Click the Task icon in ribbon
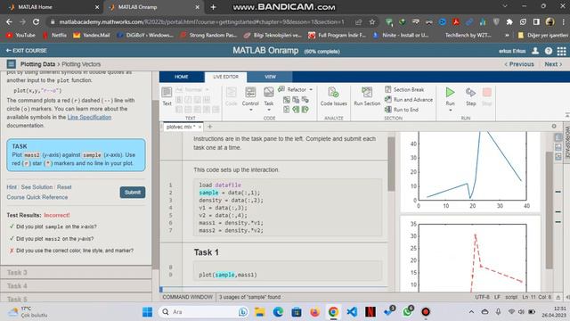This screenshot has height=321, width=570. tap(269, 93)
